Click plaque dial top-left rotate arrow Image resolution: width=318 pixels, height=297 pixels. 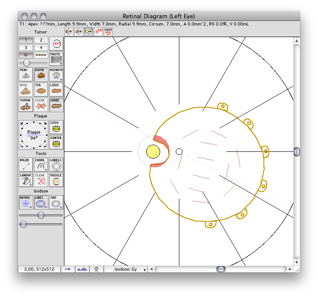pos(22,123)
